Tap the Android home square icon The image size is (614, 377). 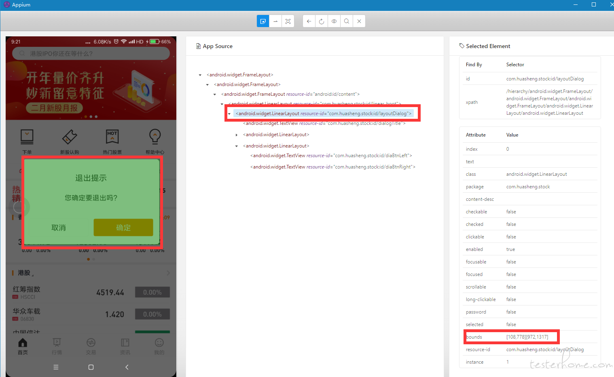(x=91, y=367)
